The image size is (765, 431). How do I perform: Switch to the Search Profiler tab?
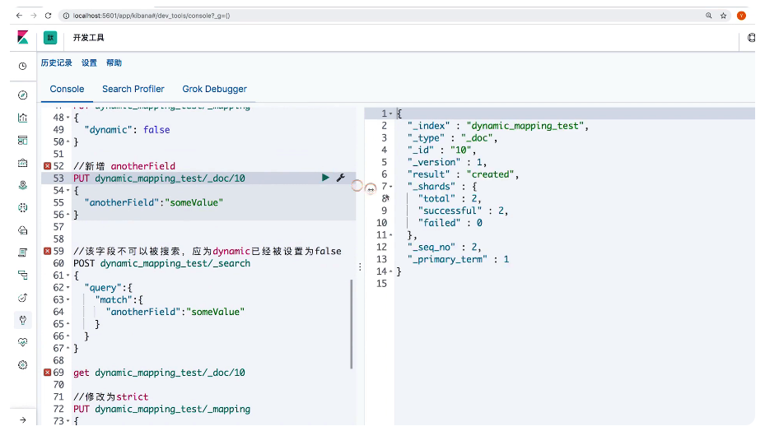[133, 89]
